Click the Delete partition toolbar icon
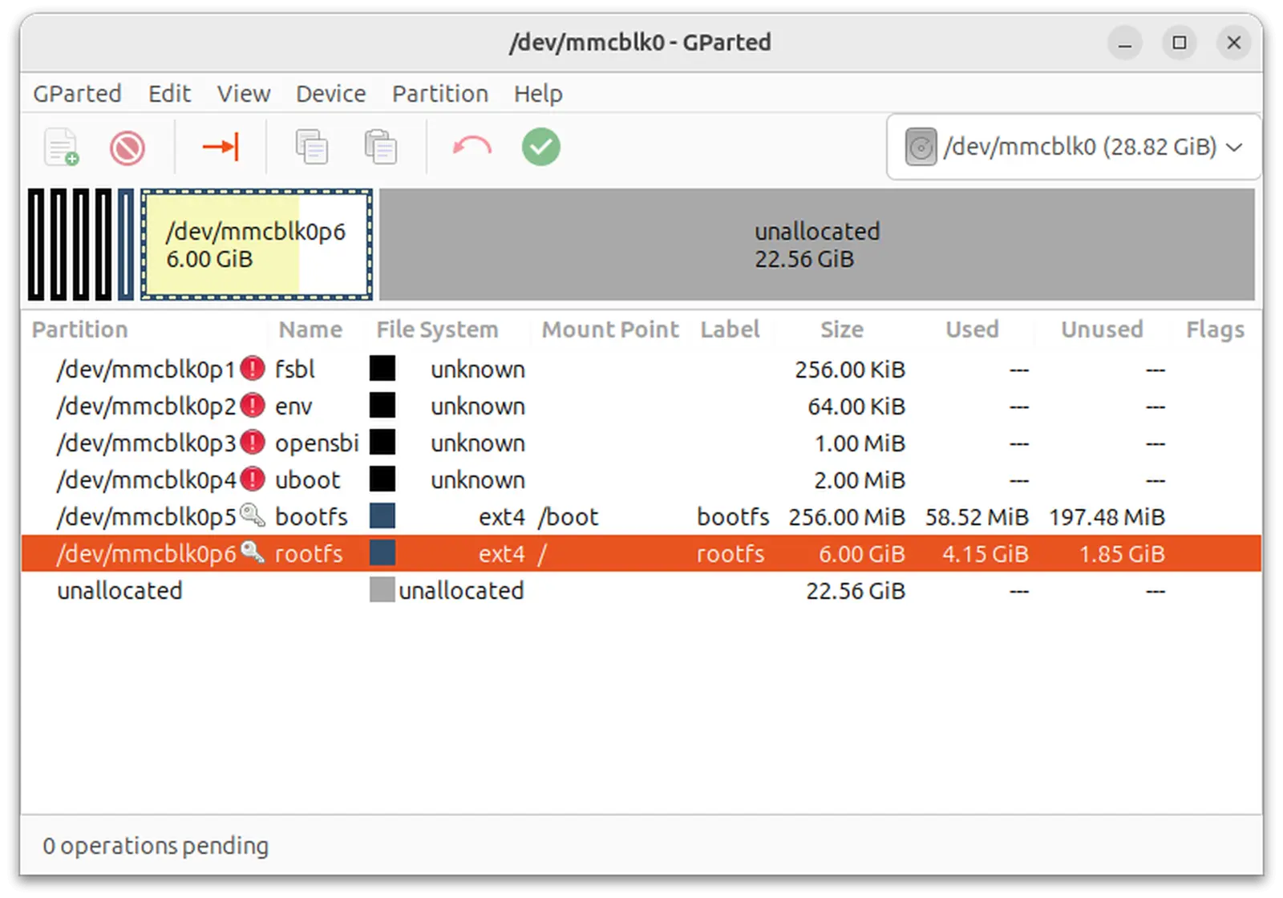This screenshot has height=898, width=1283. 127,148
